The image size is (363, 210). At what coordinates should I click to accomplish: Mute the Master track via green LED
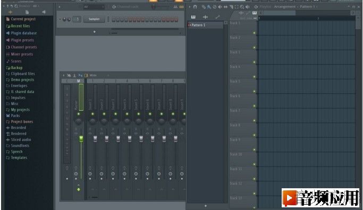(x=79, y=114)
